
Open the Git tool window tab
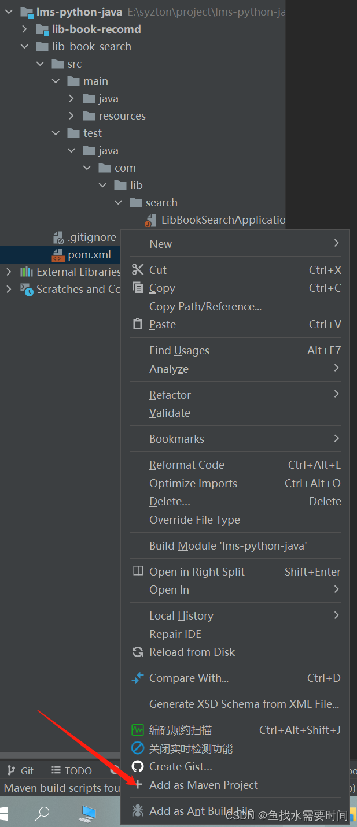(20, 770)
